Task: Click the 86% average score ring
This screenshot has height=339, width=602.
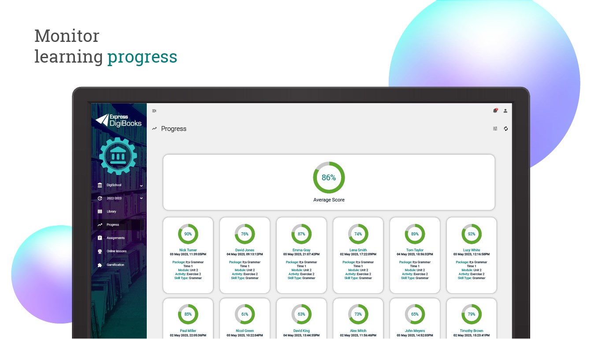Action: tap(329, 178)
